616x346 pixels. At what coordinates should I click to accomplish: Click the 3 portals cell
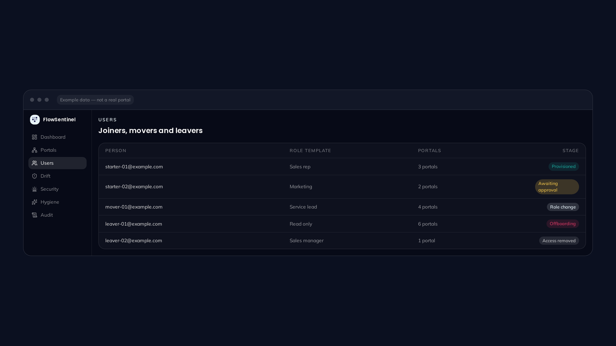coord(428,167)
